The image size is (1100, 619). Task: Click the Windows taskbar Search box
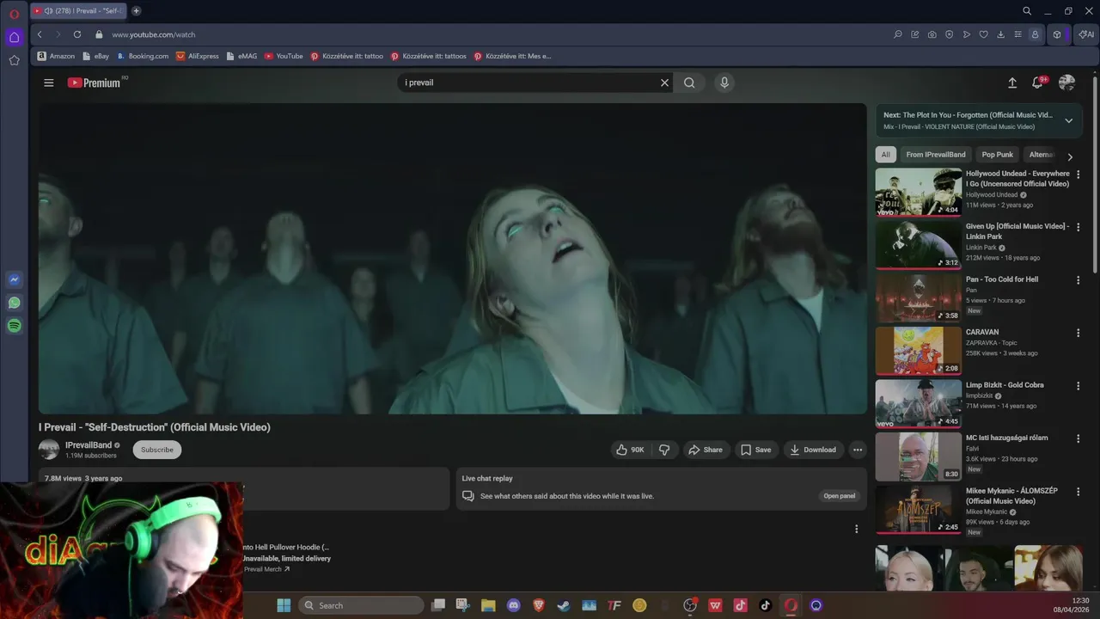click(x=362, y=605)
